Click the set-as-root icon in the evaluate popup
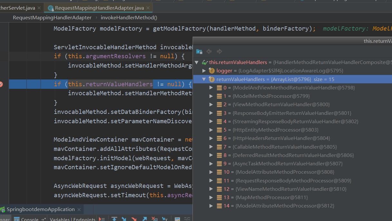The image size is (392, 221). pos(199,51)
